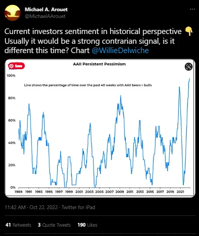
Task: Click the 100% label on chart y-axis
Action: pos(11,76)
